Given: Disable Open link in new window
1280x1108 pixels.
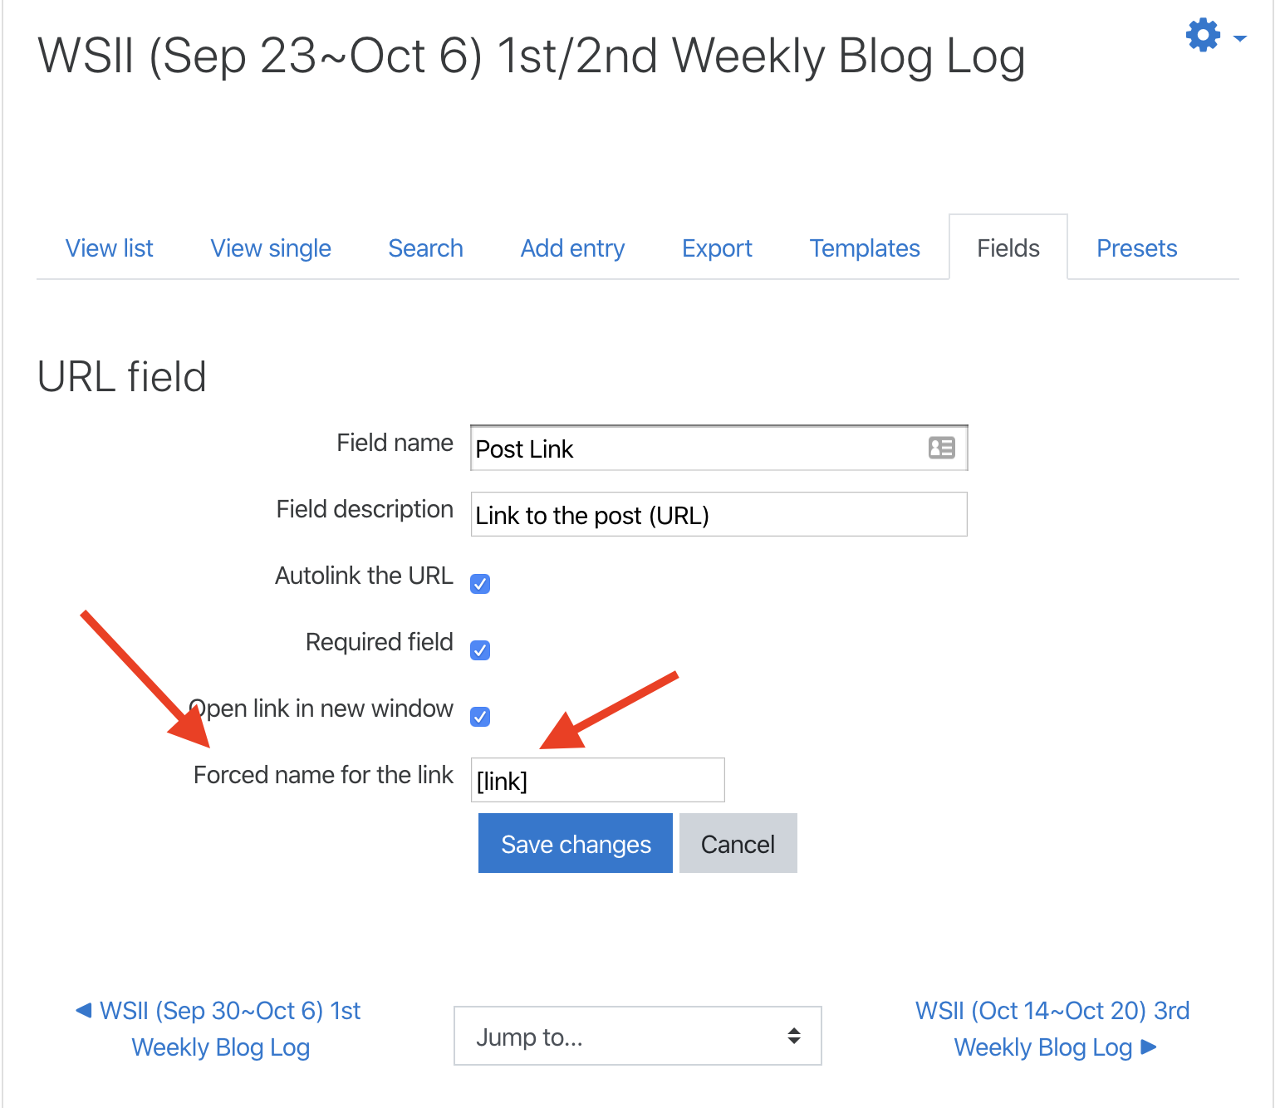Looking at the screenshot, I should point(480,717).
